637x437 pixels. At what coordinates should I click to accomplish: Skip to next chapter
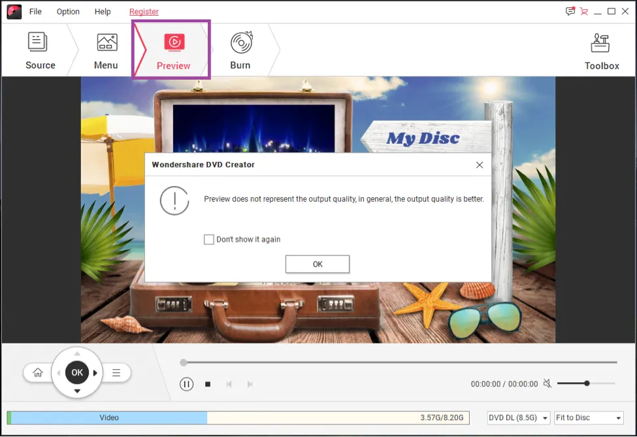[250, 384]
